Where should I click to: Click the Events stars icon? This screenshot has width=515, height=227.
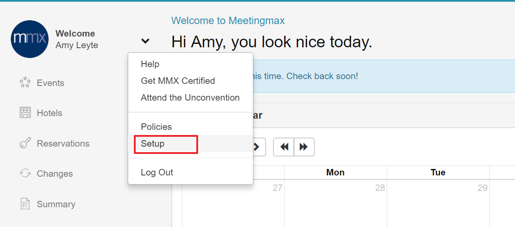pyautogui.click(x=25, y=83)
